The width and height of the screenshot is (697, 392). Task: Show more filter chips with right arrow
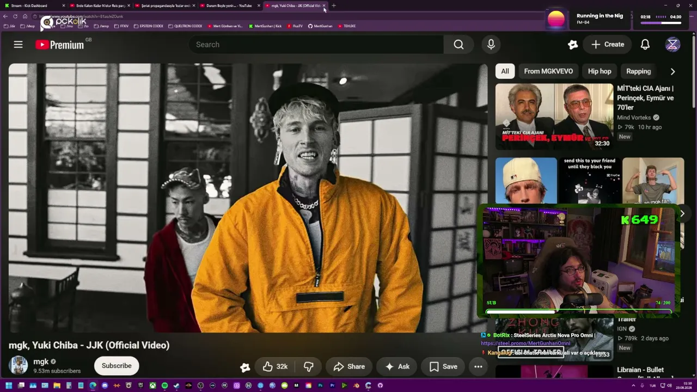(672, 71)
